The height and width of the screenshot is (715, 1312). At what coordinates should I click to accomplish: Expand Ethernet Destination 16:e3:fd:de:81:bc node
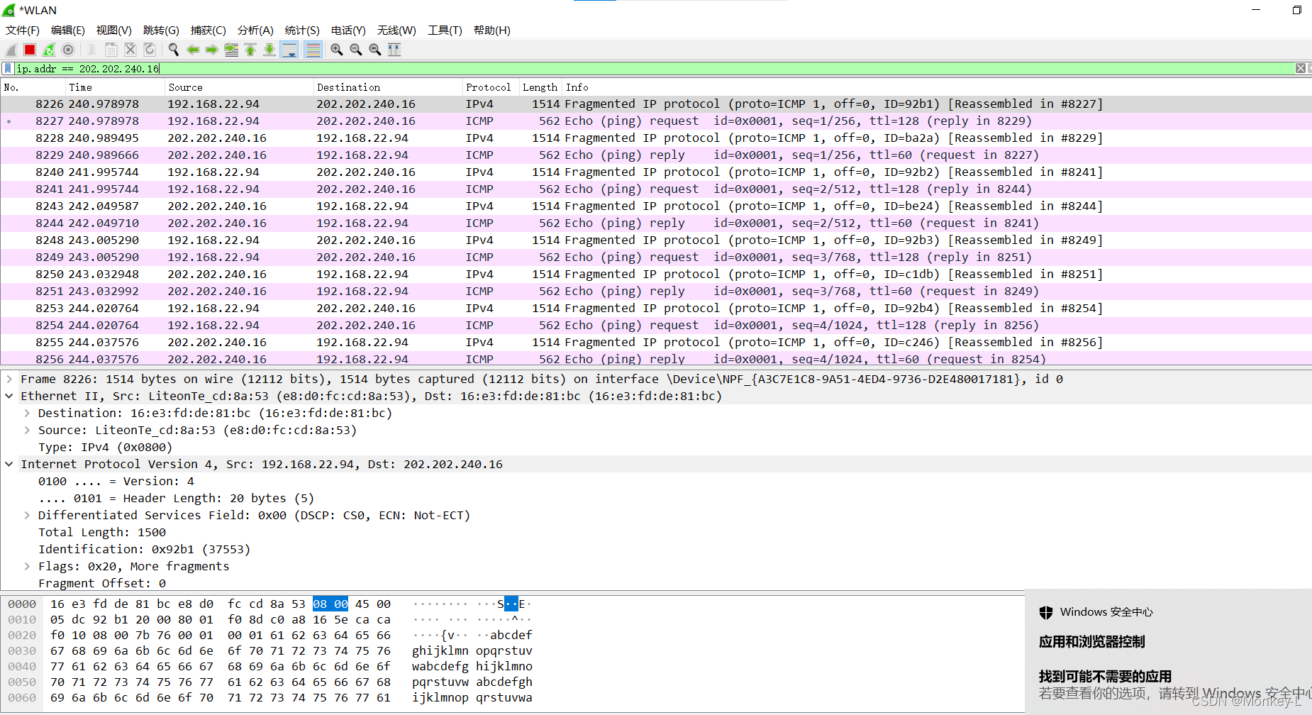tap(26, 413)
